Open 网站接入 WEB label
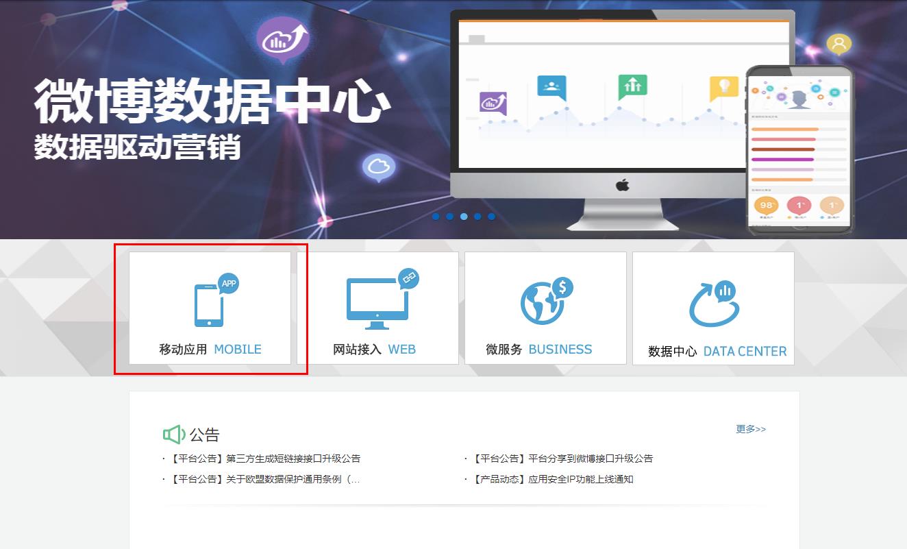Screen dimensions: 907x549 374,349
